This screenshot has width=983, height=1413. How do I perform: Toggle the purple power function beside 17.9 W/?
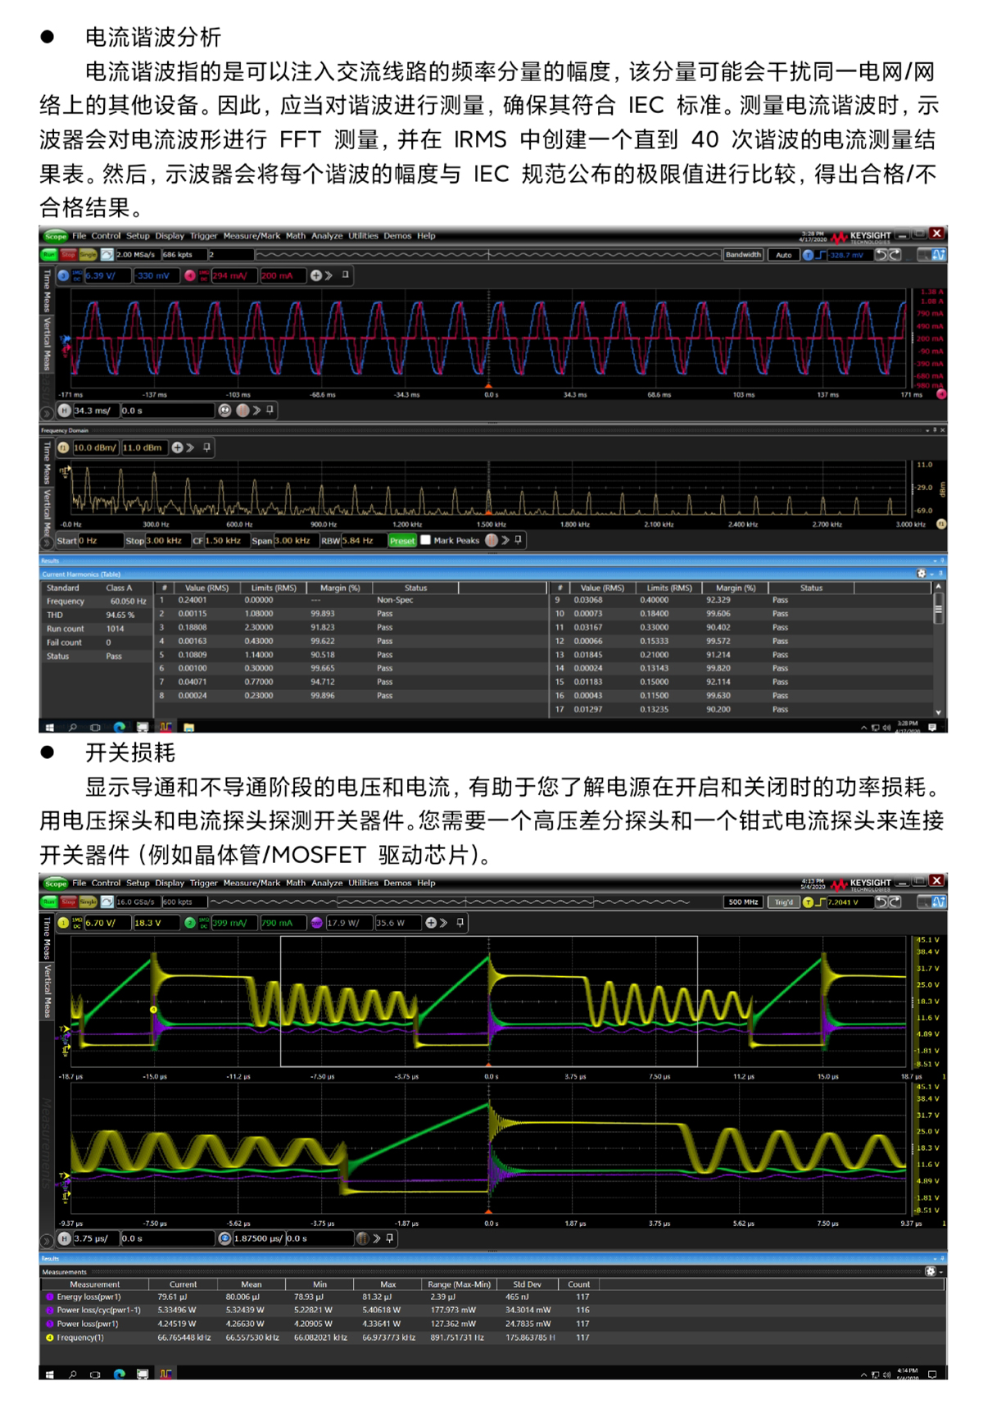click(x=316, y=923)
